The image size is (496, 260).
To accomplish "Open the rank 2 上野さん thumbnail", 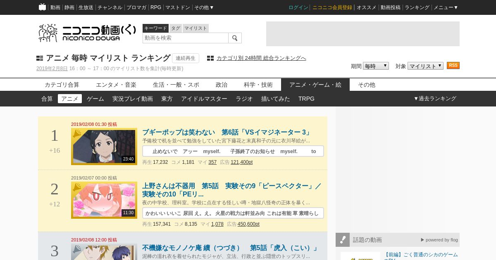I will (x=104, y=200).
